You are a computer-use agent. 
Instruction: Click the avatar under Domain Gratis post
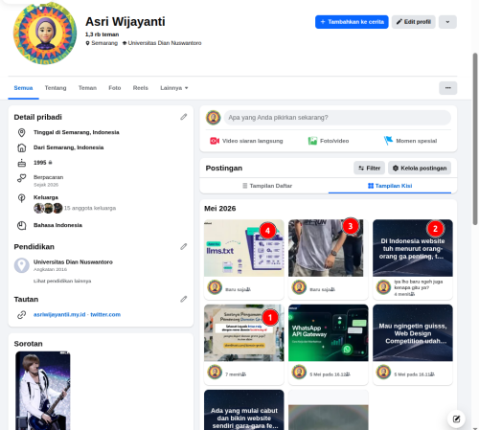click(215, 373)
